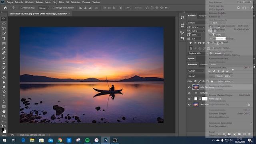This screenshot has height=144, width=256.
Task: Select the Horizontal Type tool
Action: (x=4, y=97)
